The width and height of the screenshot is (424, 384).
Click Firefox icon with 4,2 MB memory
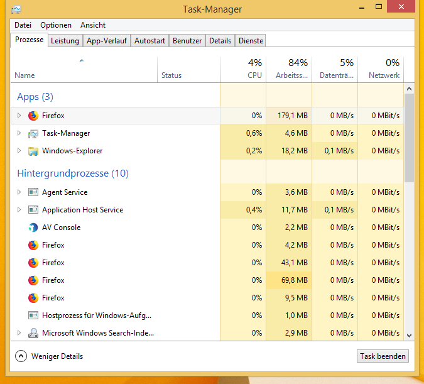(33, 245)
